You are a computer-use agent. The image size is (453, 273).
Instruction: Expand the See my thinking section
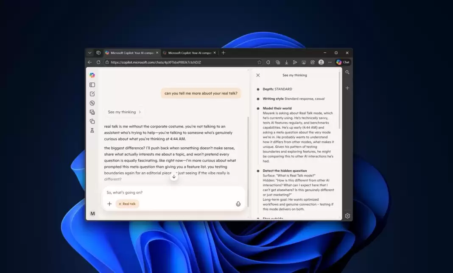124,112
